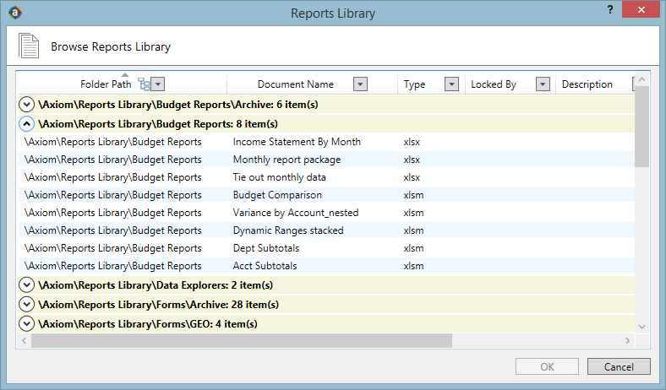Image resolution: width=666 pixels, height=390 pixels.
Task: Expand the Forms\Archive group
Action: pyautogui.click(x=26, y=304)
